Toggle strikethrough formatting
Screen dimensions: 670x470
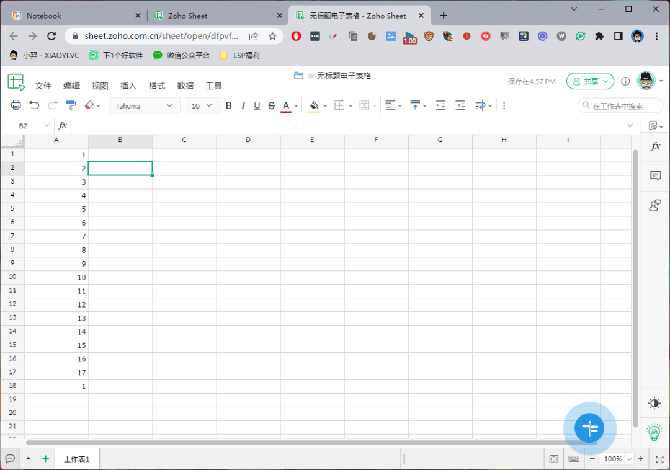point(271,105)
